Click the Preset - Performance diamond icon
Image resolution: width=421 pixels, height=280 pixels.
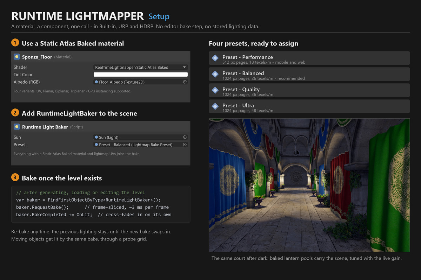[215, 58]
